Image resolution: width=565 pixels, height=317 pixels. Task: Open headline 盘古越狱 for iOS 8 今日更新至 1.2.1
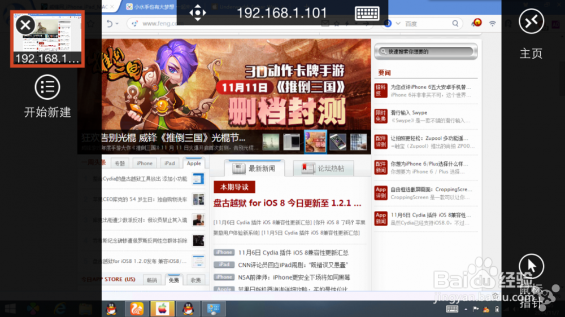click(287, 203)
